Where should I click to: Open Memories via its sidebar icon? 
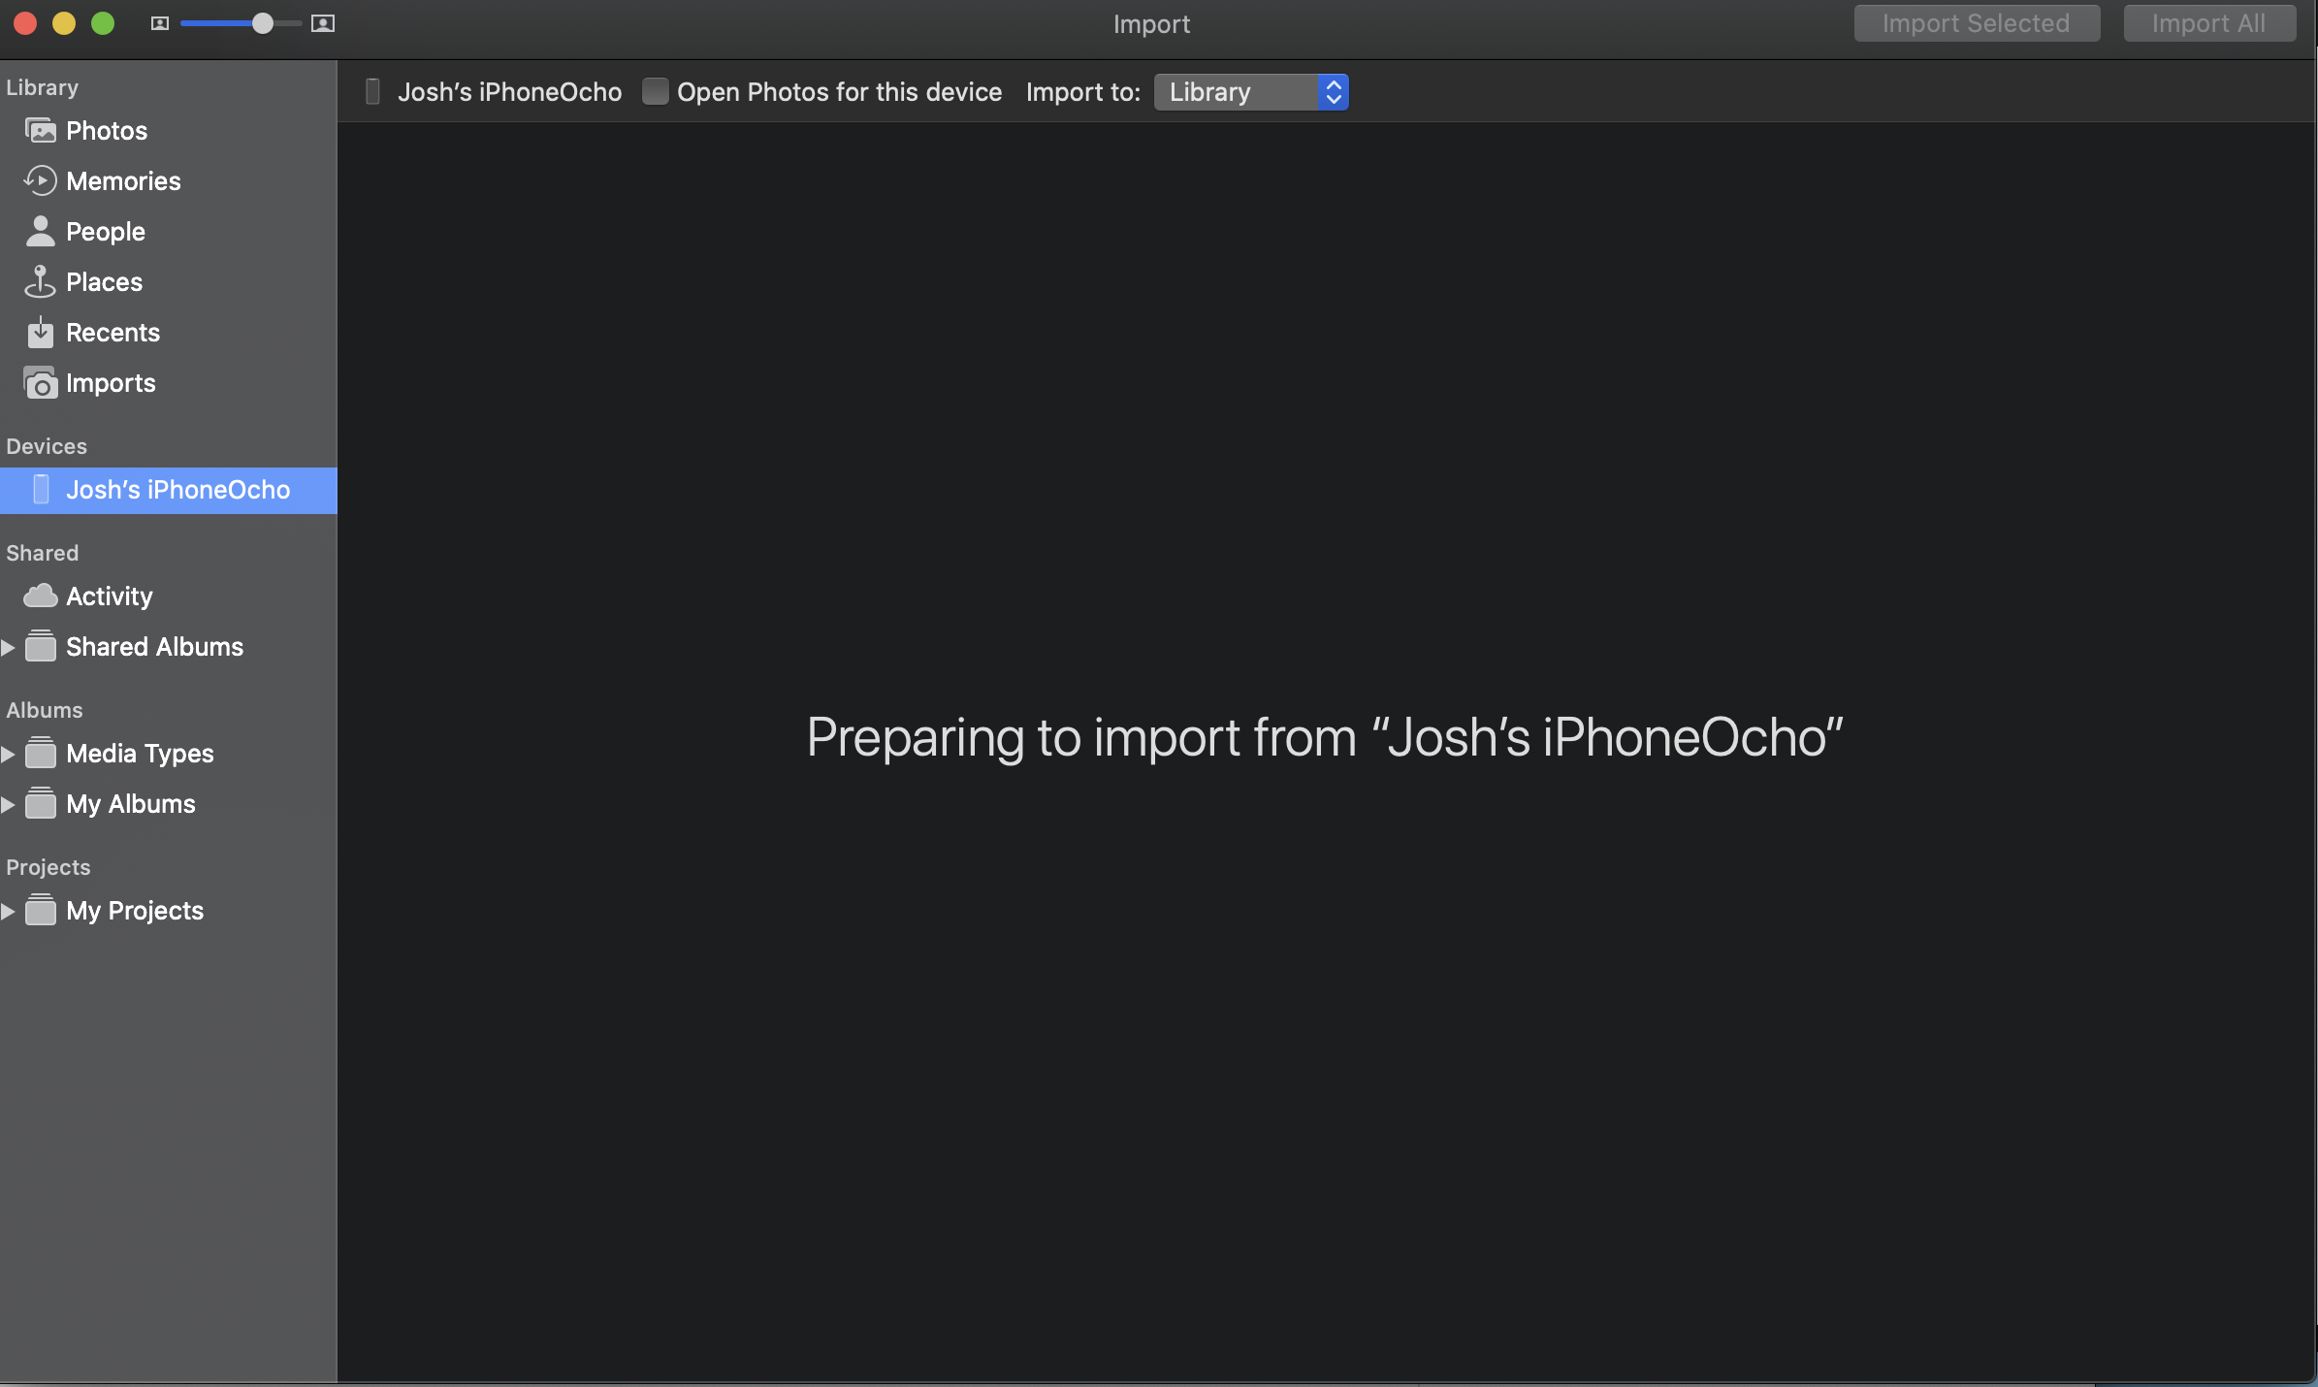(x=40, y=181)
